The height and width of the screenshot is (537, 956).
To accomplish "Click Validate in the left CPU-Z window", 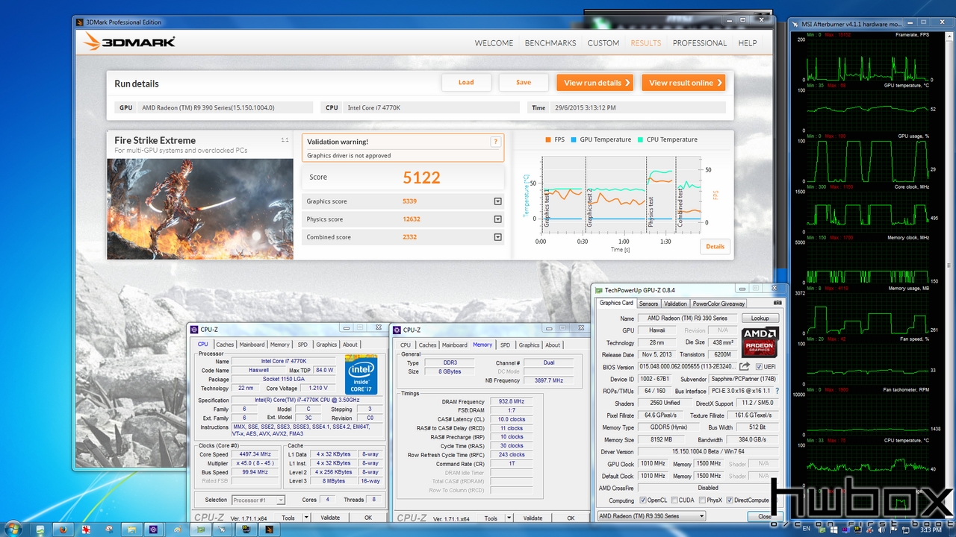I will [330, 518].
